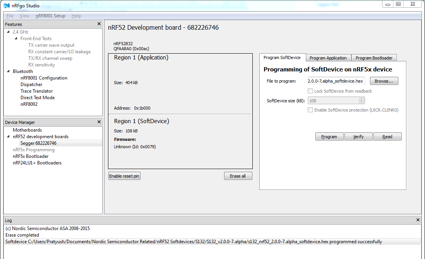Switch to the Program Bootloader tab
Image resolution: width=425 pixels, height=259 pixels.
[374, 58]
